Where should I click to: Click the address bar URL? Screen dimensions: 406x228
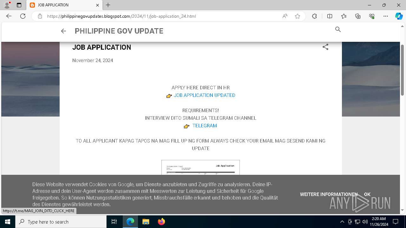(x=121, y=16)
